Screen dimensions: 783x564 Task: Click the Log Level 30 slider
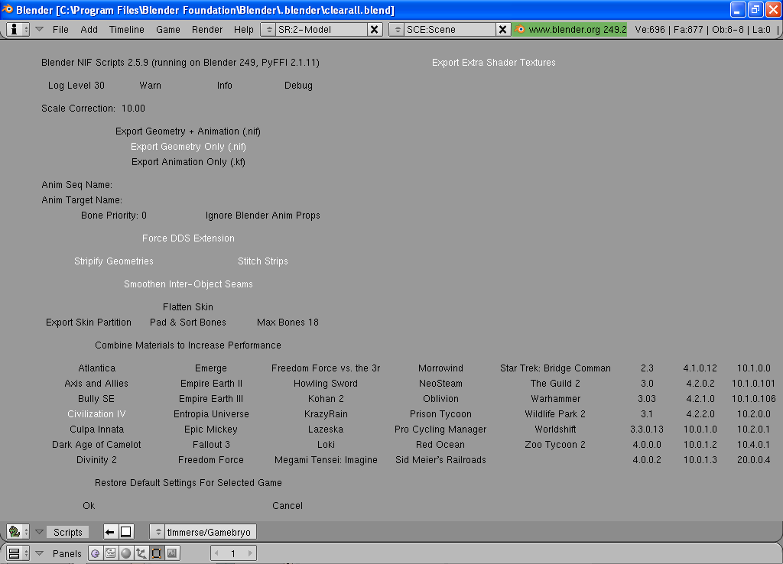pos(76,86)
